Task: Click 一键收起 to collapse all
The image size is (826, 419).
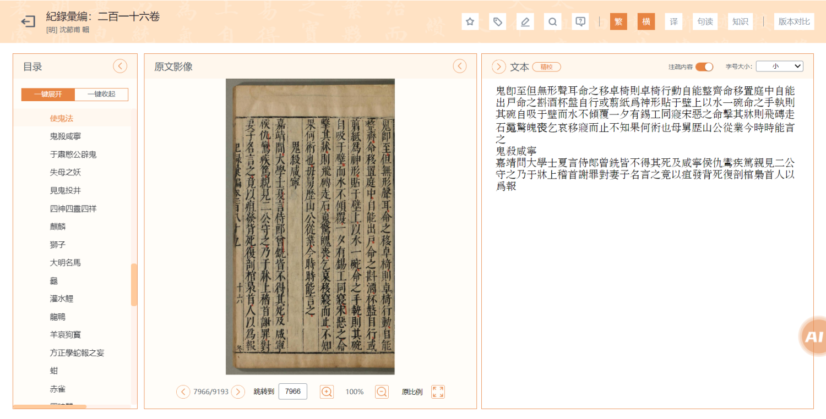Action: (101, 94)
